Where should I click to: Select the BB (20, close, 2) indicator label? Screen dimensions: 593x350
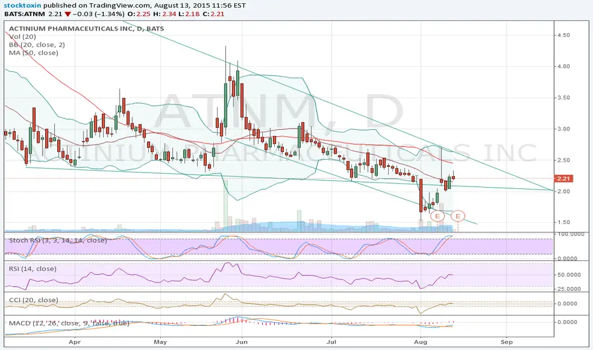[37, 45]
